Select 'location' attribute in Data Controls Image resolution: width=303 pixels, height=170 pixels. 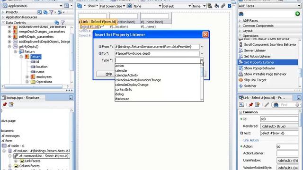pos(42,67)
